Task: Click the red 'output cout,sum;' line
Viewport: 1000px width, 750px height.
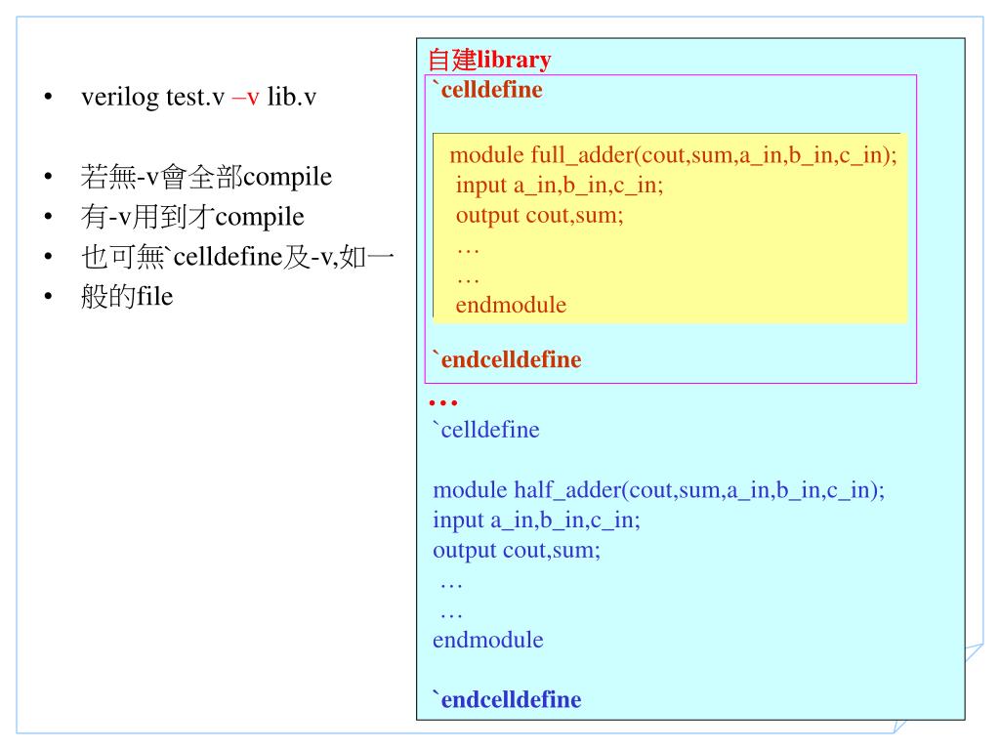Action: 539,215
